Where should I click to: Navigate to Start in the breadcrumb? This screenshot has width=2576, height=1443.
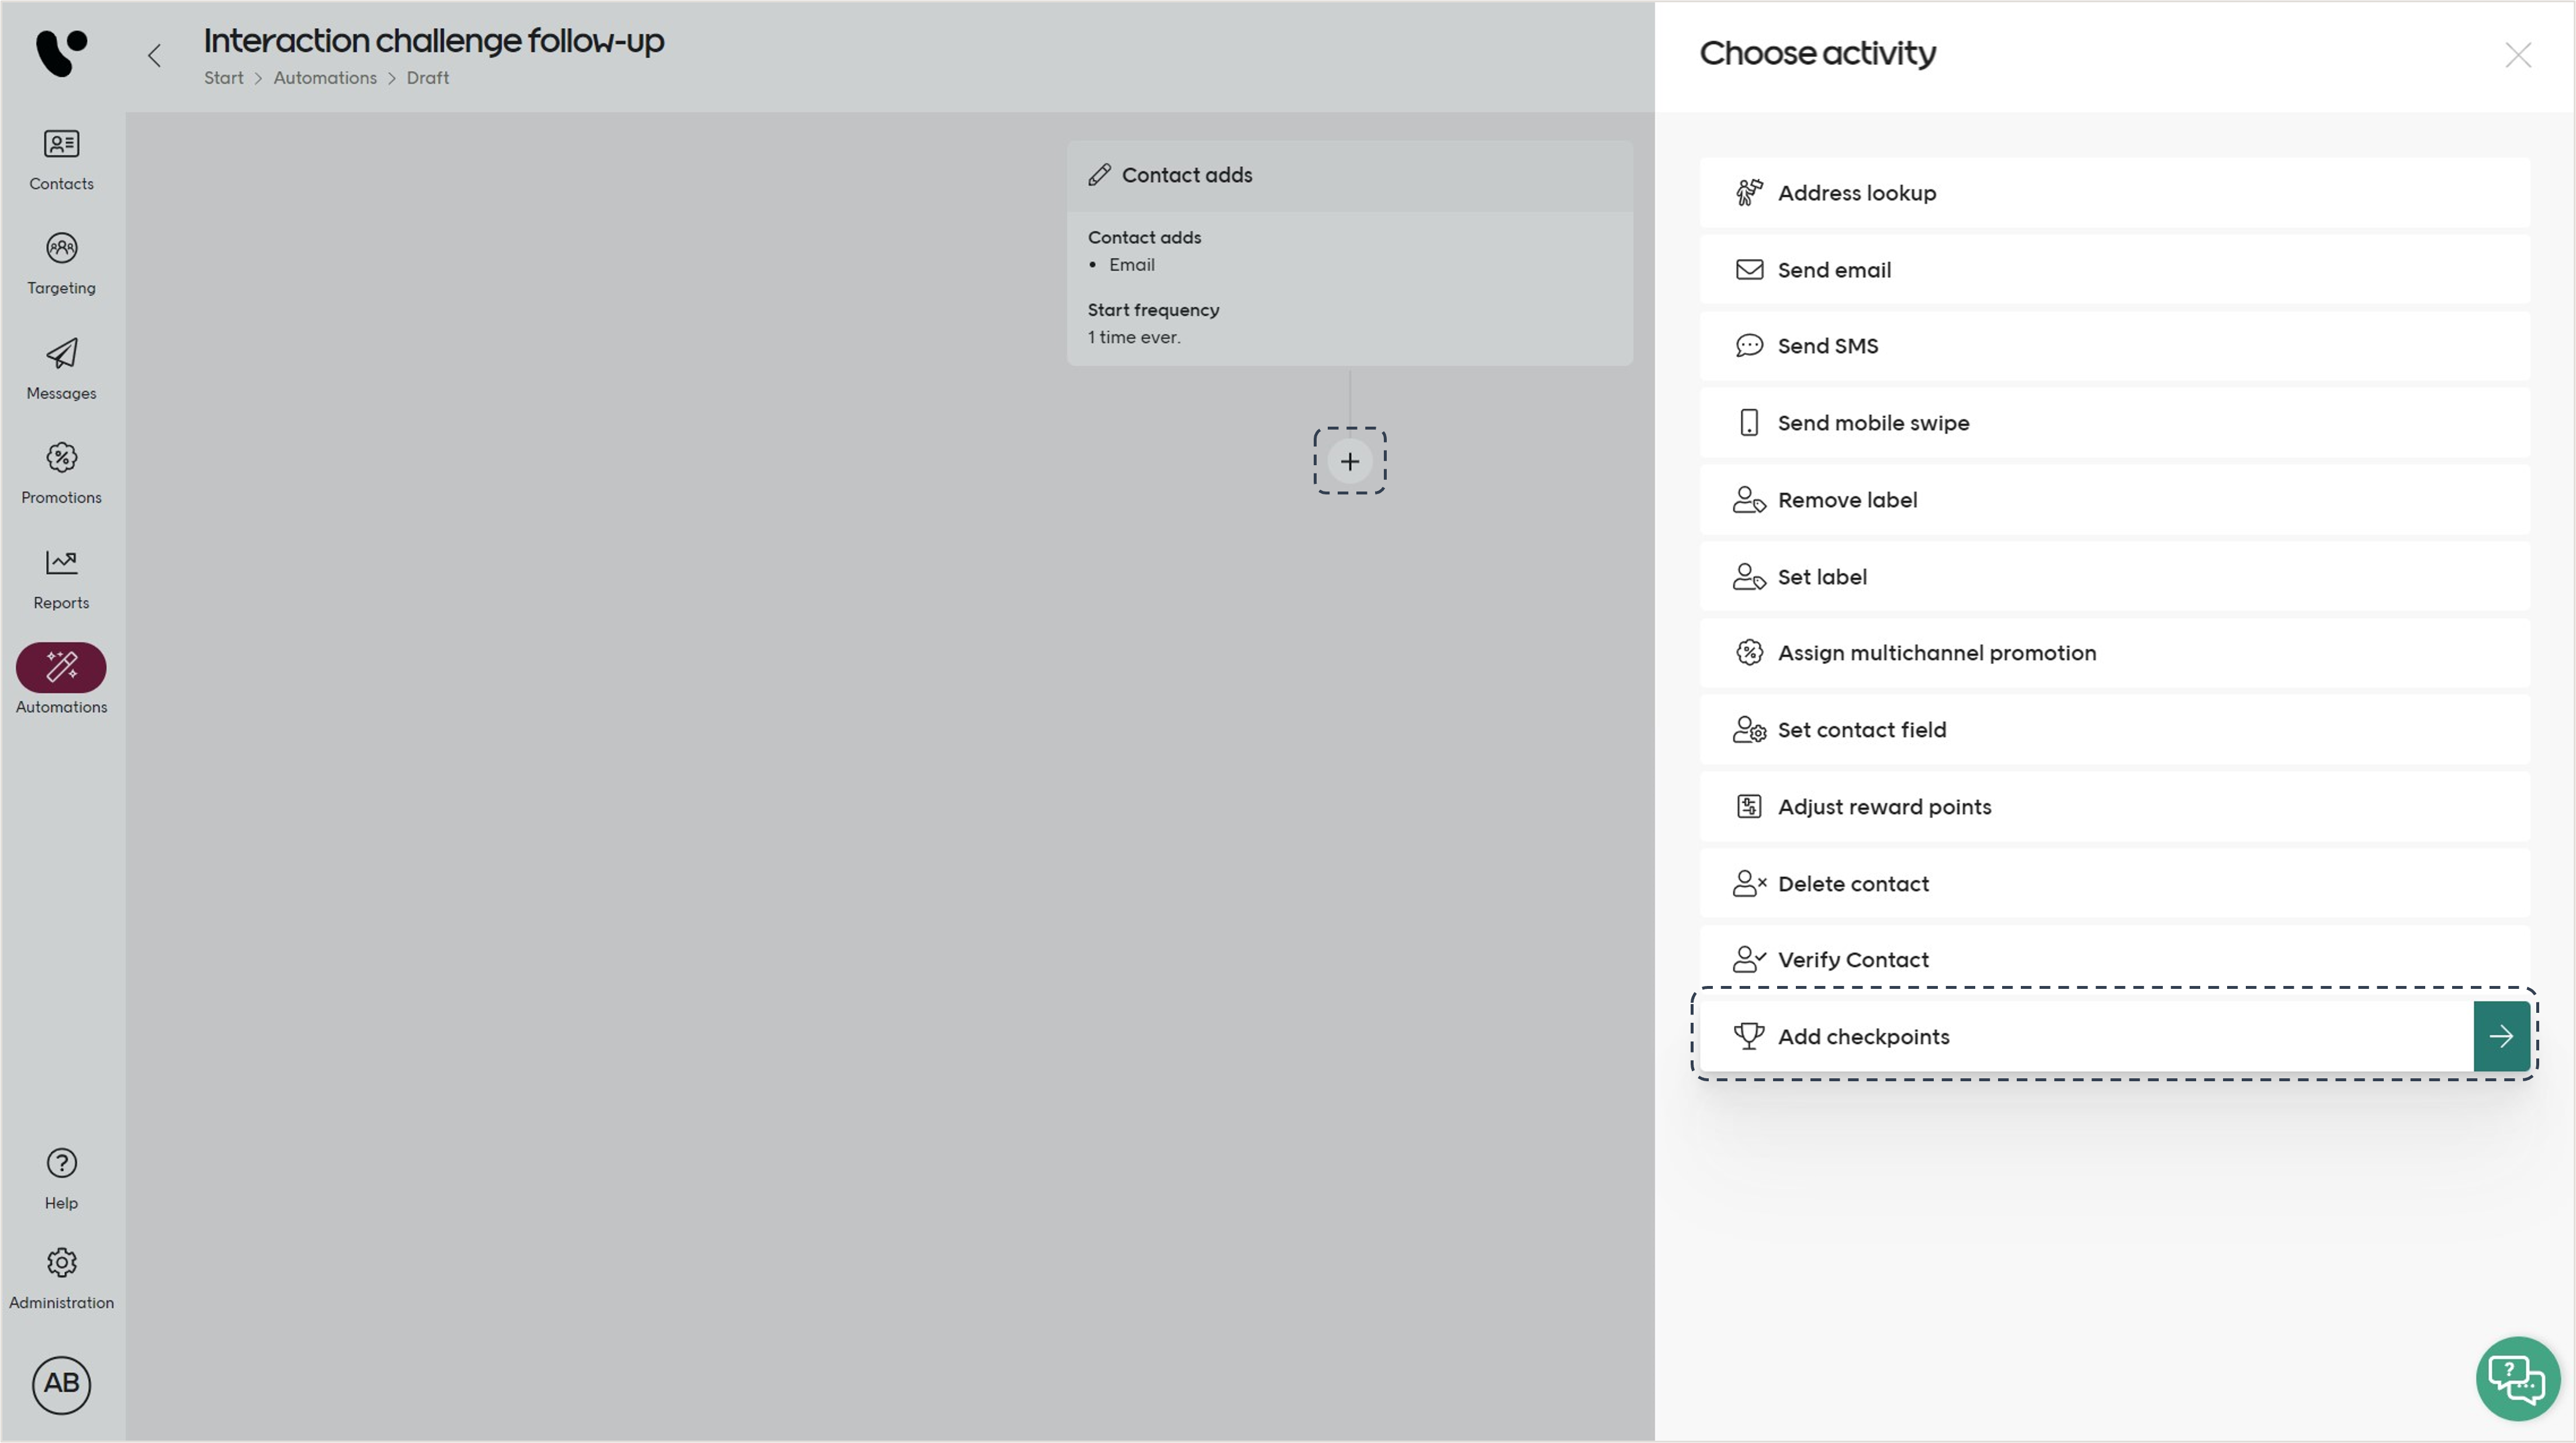[x=223, y=77]
